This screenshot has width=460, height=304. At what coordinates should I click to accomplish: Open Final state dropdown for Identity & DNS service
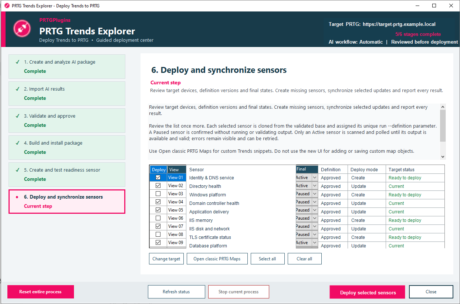(315, 178)
